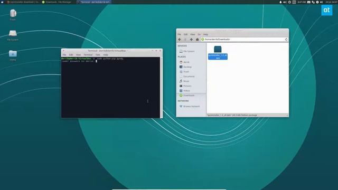Go back in the File Manager toolbar

[180, 40]
